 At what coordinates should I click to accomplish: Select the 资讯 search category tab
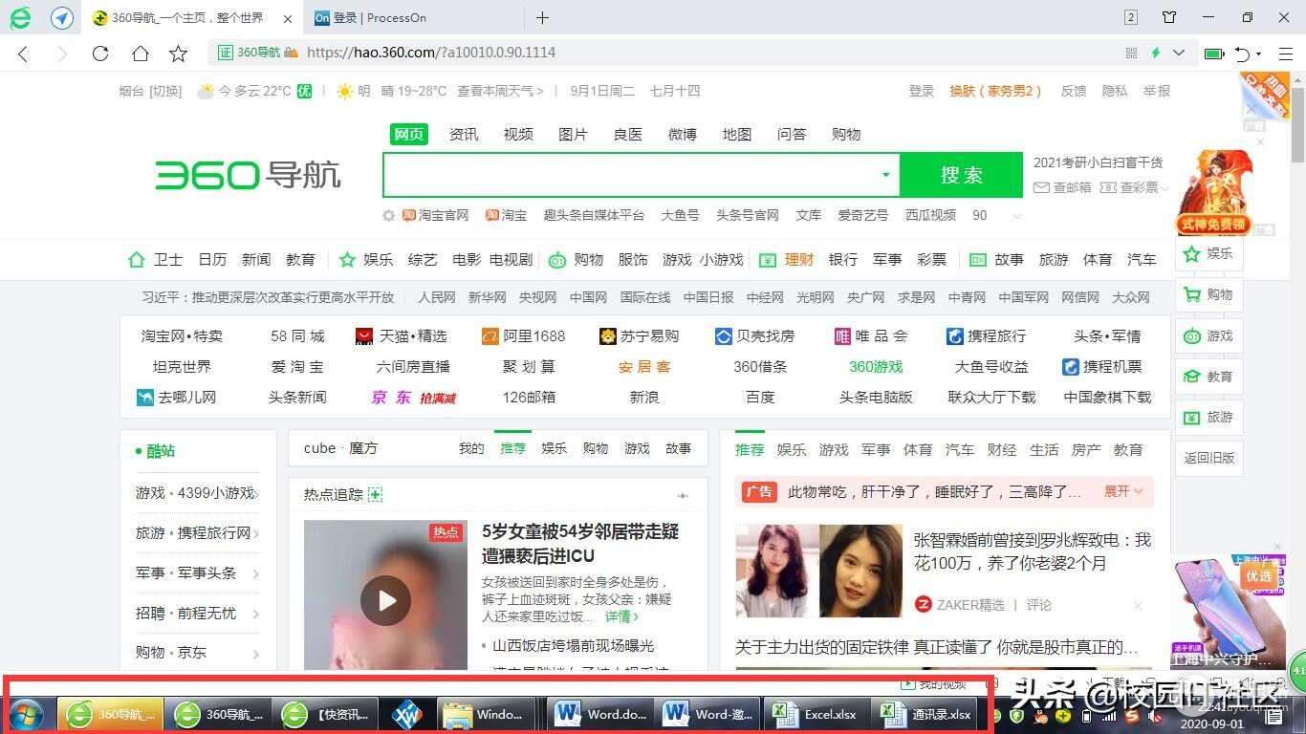464,135
